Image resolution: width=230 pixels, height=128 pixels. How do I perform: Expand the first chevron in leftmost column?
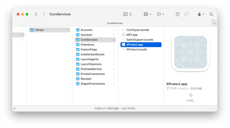pyautogui.click(x=22, y=30)
